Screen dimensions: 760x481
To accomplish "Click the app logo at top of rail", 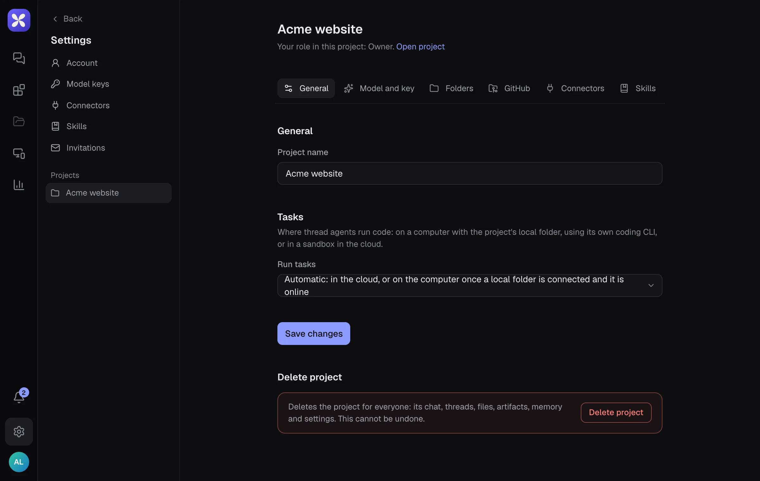I will (x=19, y=20).
